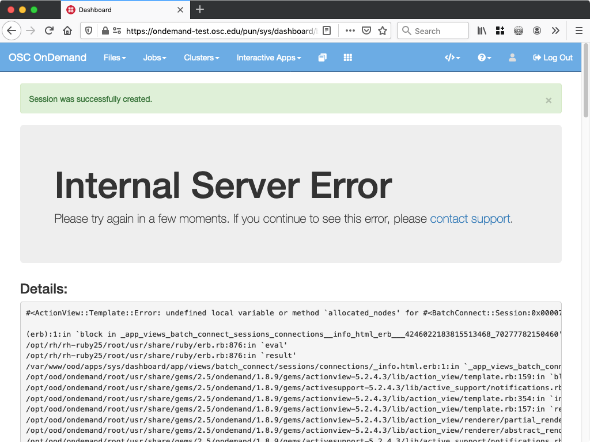Click the (erb):1:in block trace line

click(293, 334)
